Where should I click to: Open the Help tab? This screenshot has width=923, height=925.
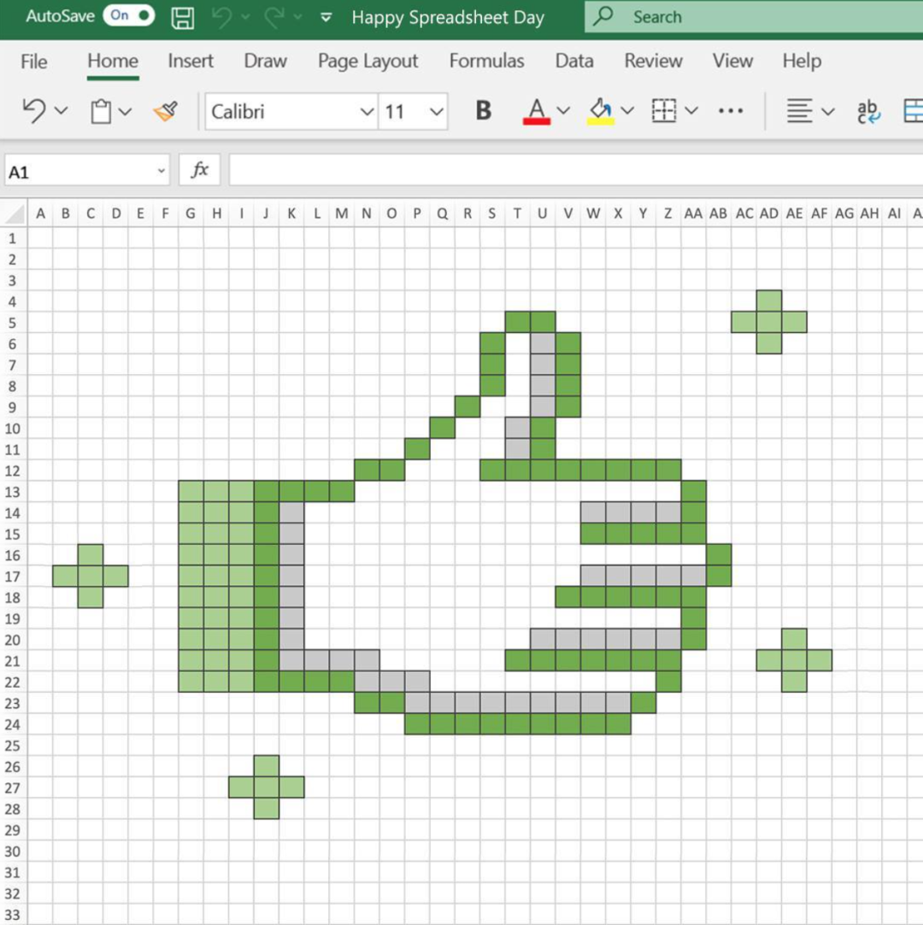802,61
